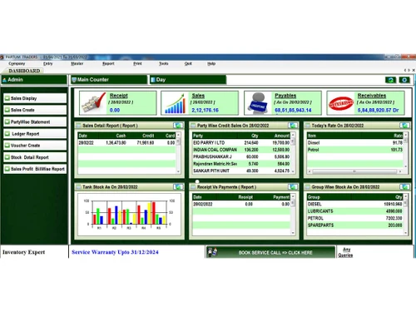
Task: Open Sales Profit BillWise Report
Action: coord(35,169)
